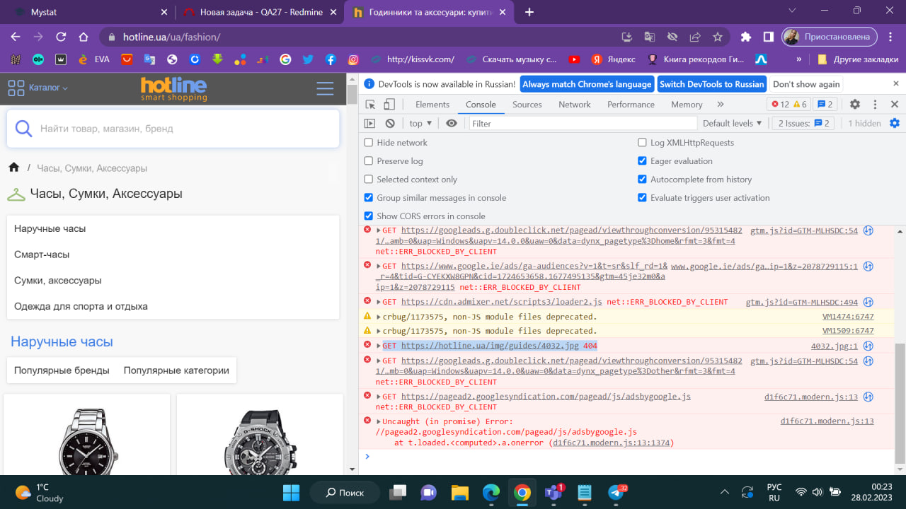This screenshot has width=906, height=509.
Task: Clear the console with the clear icon
Action: coord(389,123)
